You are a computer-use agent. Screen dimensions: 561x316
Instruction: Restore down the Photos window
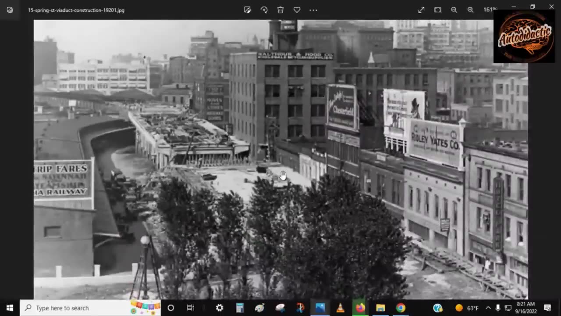coord(533,7)
